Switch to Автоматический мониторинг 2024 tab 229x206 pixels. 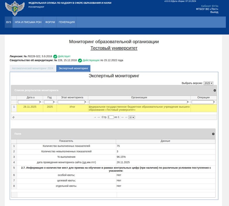click(33, 68)
